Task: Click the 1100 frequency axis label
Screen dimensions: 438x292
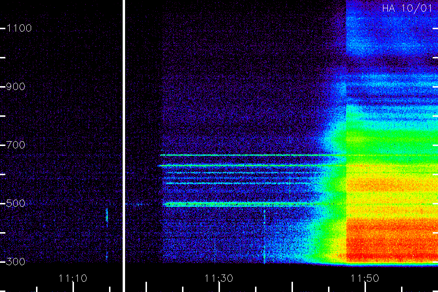Action: (19, 28)
